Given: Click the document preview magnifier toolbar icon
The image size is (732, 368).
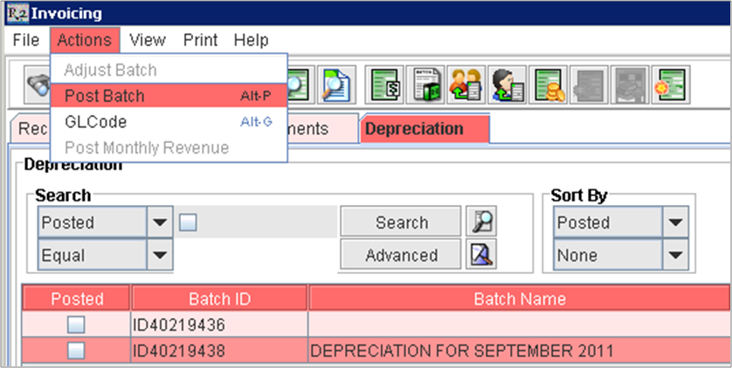Looking at the screenshot, I should (334, 85).
